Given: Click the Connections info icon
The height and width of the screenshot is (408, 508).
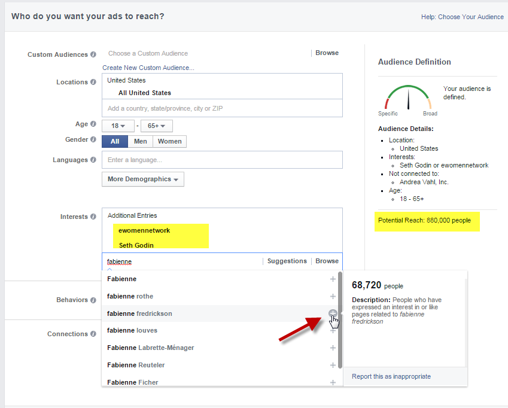Looking at the screenshot, I should click(93, 334).
